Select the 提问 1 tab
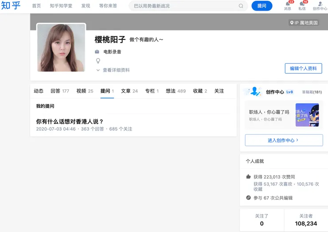 coord(107,91)
